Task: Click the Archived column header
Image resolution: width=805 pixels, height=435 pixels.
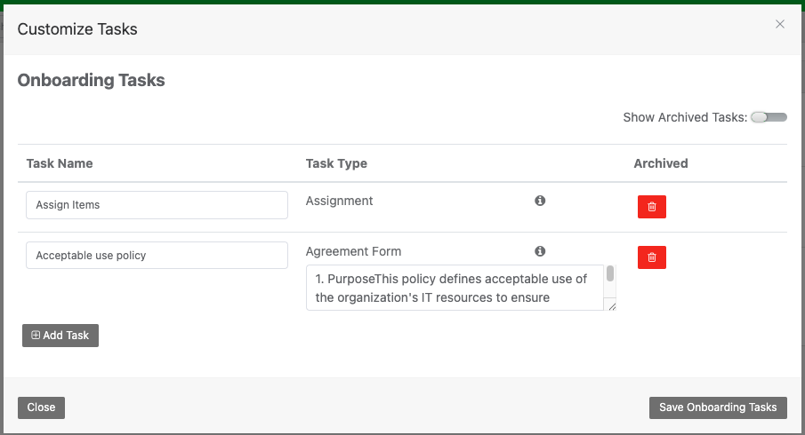Action: [661, 163]
